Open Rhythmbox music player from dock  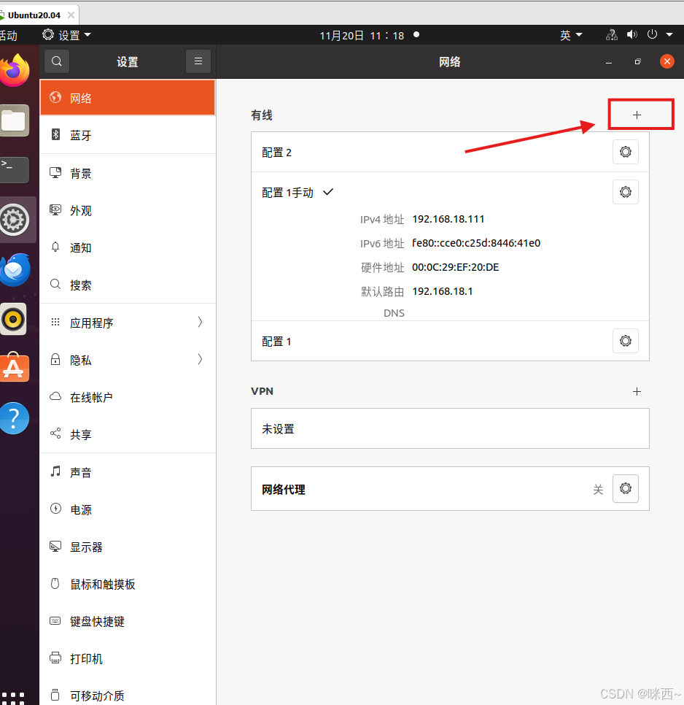[x=13, y=319]
